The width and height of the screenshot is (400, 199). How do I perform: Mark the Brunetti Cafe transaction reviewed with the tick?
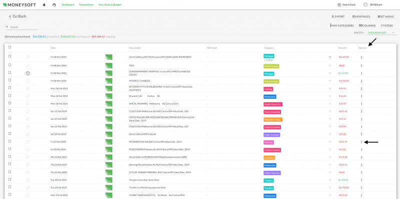click(x=28, y=96)
